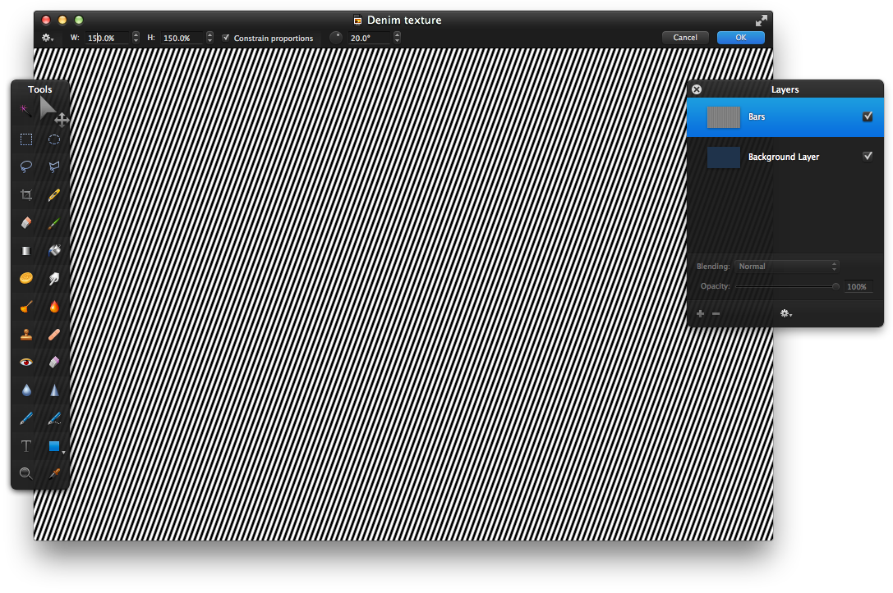Open the transform options gear menu
893x593 pixels.
pyautogui.click(x=48, y=38)
